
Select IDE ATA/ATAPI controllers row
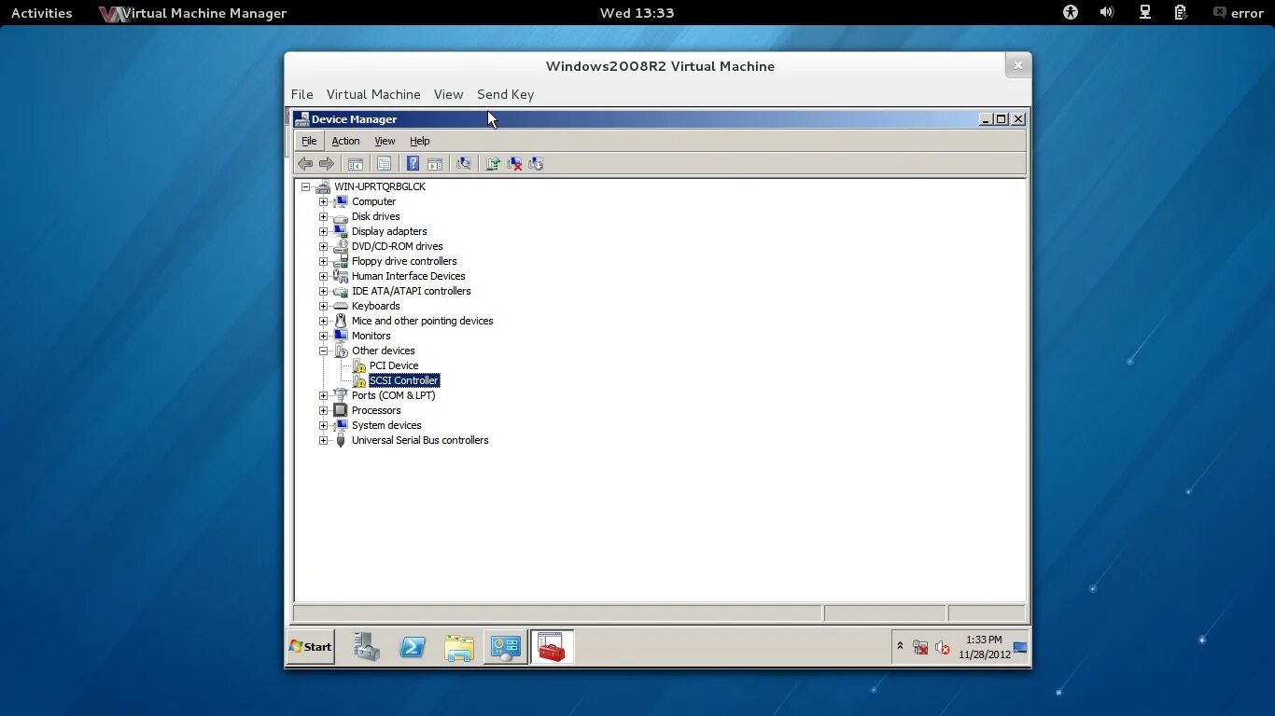point(411,291)
